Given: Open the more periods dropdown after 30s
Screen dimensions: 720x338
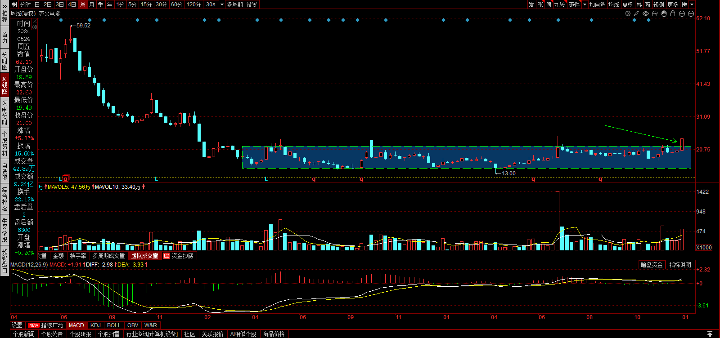Looking at the screenshot, I should click(222, 4).
